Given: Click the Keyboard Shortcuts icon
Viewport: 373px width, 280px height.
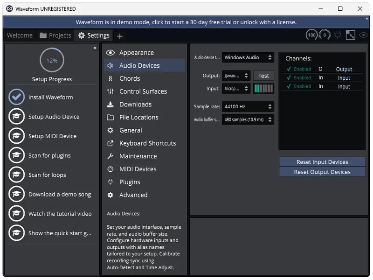Looking at the screenshot, I should click(x=110, y=143).
